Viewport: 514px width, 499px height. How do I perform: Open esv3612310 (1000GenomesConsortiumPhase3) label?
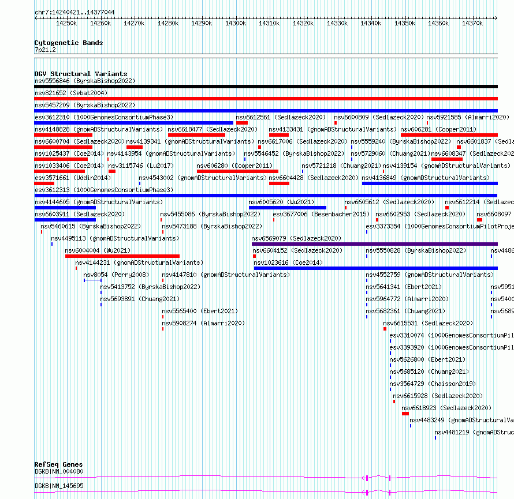(104, 117)
